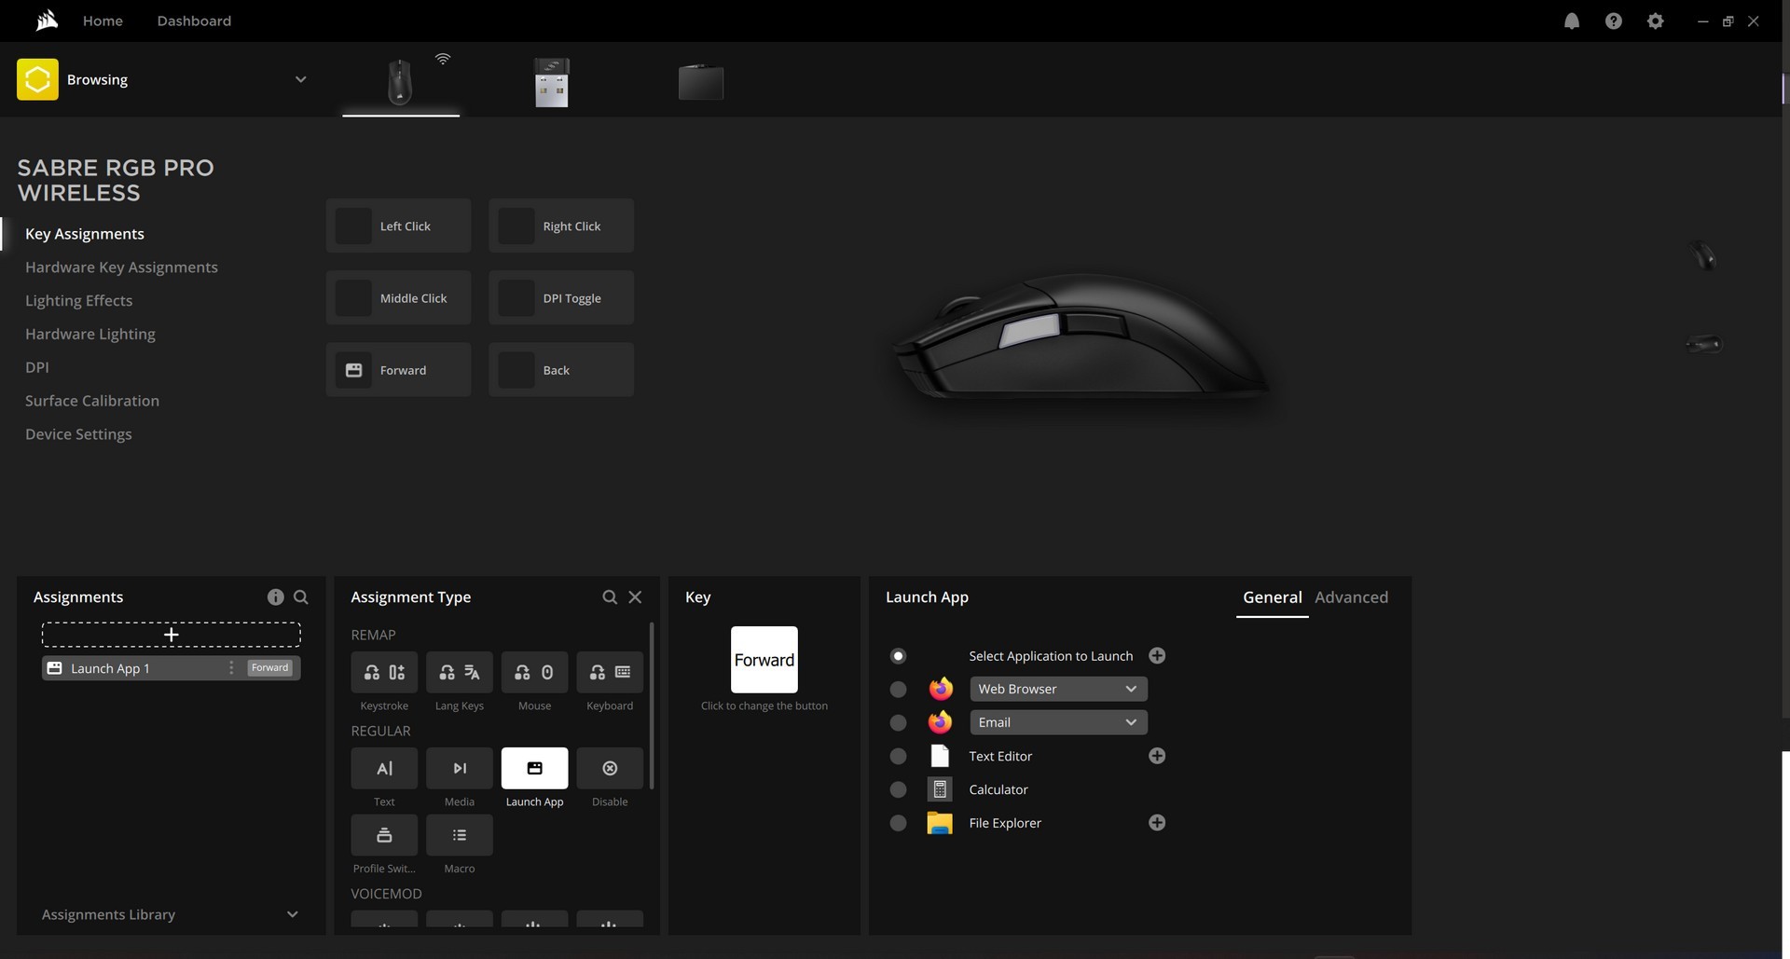Add application via Select Application plus icon
Viewport: 1790px width, 959px height.
(1157, 656)
